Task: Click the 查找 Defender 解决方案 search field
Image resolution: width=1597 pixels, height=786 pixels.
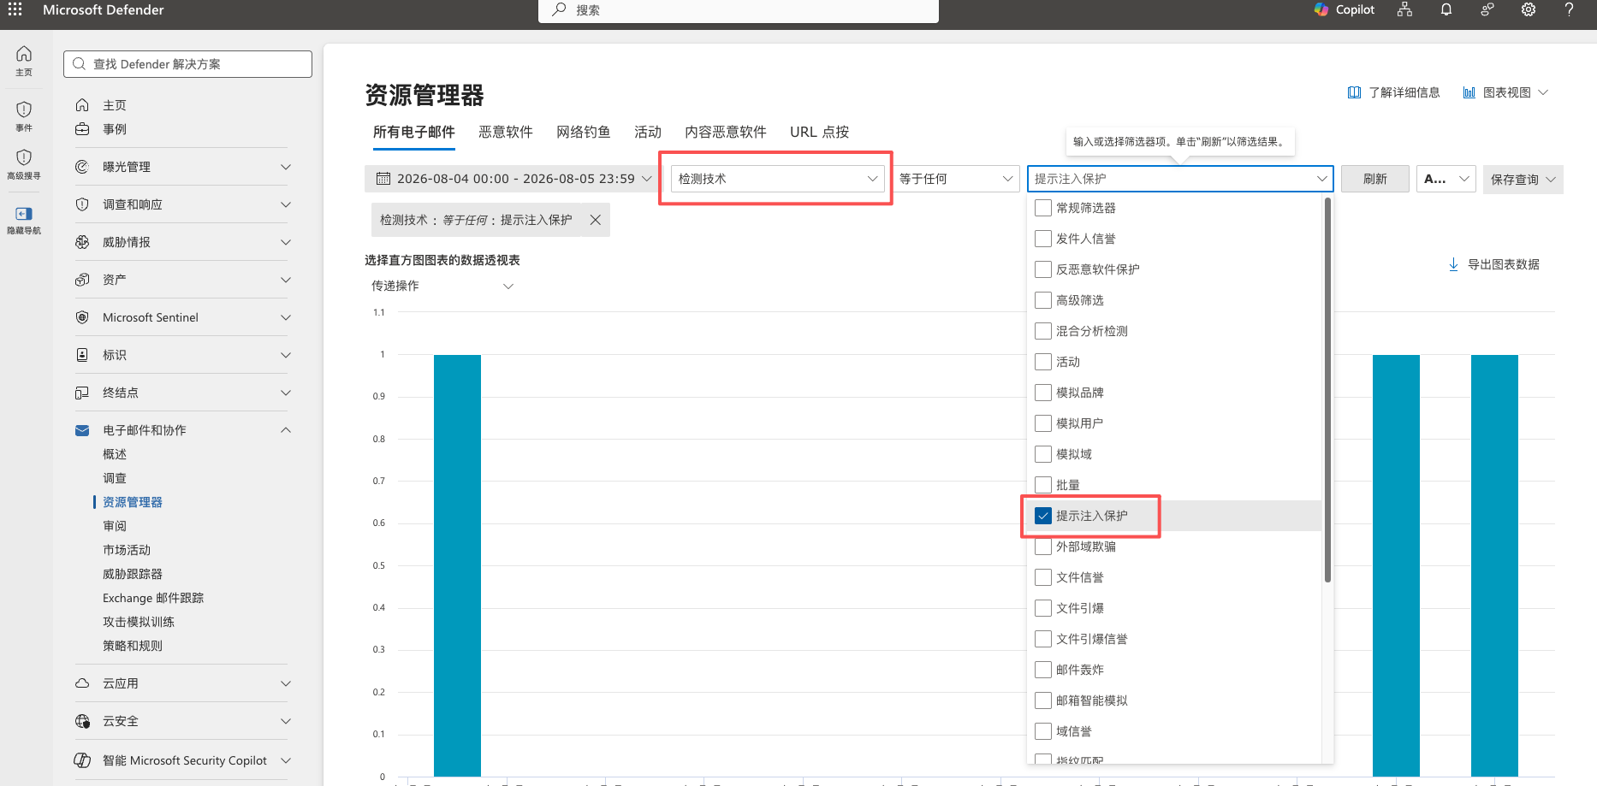Action: 187,64
